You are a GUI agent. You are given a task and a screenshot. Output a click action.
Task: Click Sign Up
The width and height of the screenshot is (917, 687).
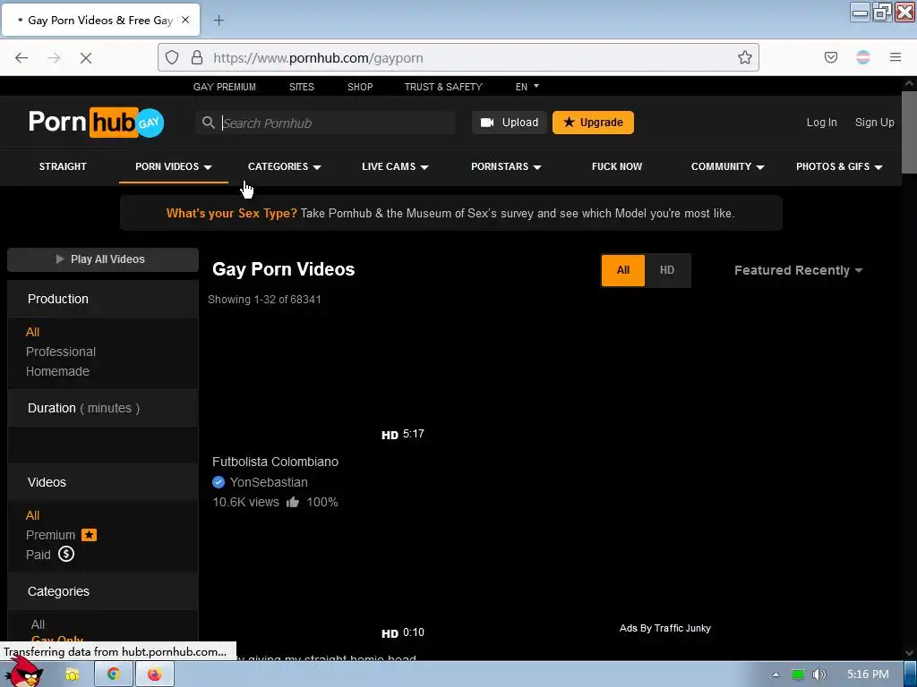tap(874, 122)
